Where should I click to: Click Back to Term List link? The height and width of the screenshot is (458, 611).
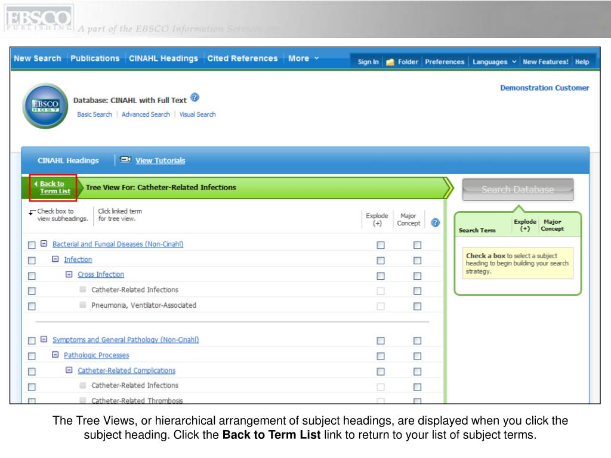point(55,187)
